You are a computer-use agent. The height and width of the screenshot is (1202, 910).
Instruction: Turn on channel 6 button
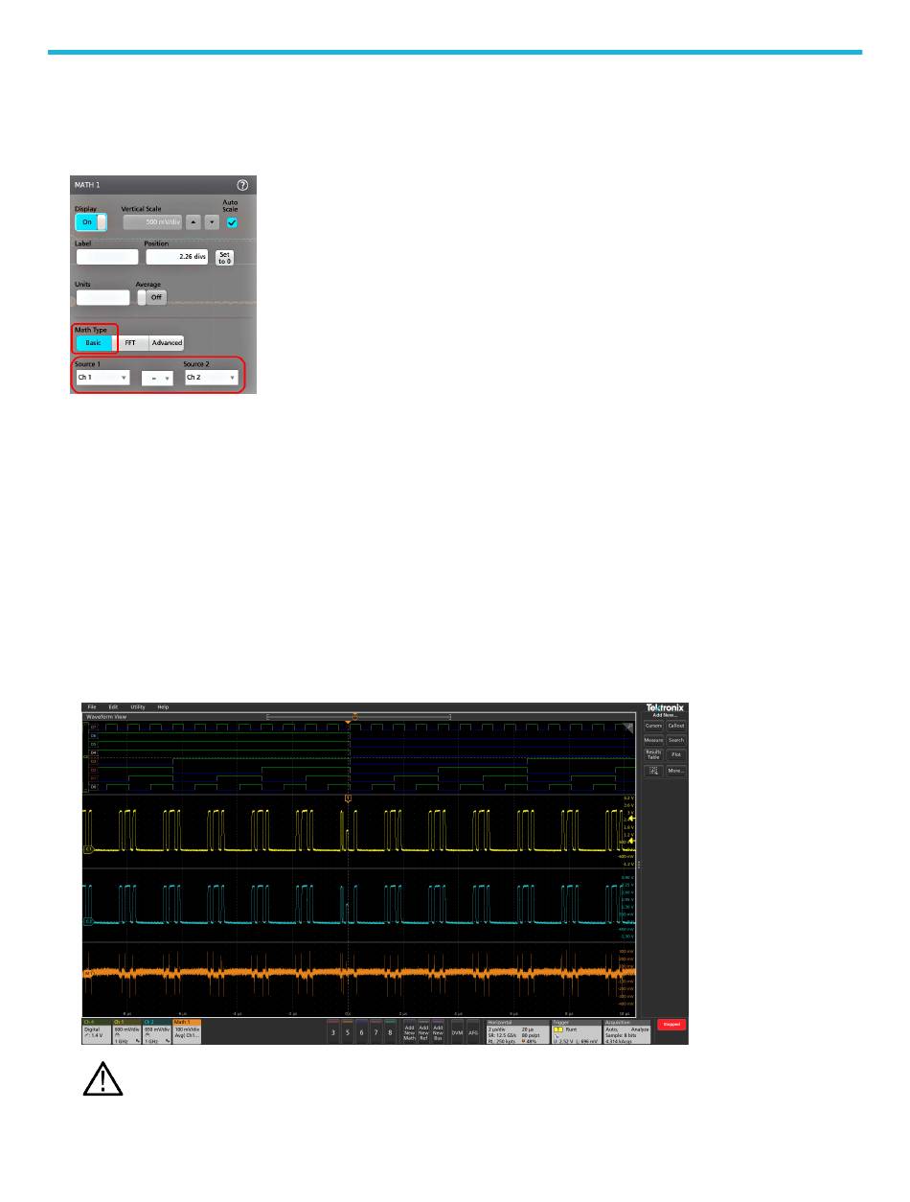(362, 1031)
